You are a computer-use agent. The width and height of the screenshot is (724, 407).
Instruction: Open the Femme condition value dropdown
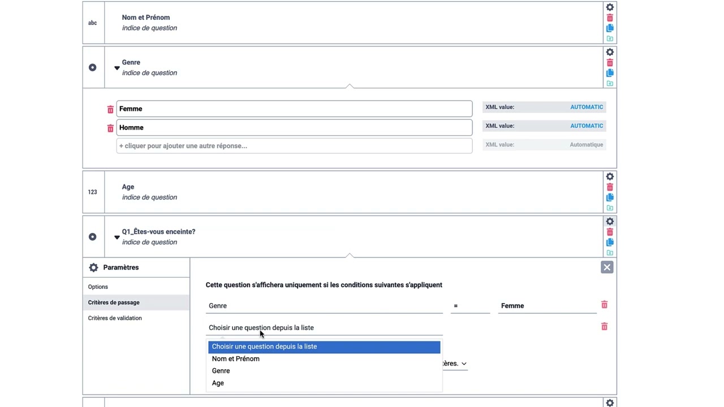tap(548, 306)
